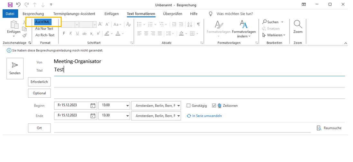This screenshot has width=353, height=162.
Task: Enable the Ganztägig checkbox
Action: [188, 105]
